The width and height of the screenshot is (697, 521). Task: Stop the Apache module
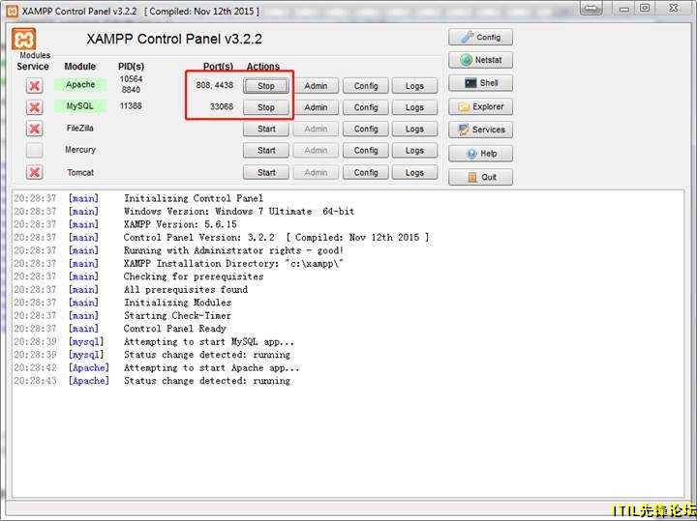[x=266, y=86]
